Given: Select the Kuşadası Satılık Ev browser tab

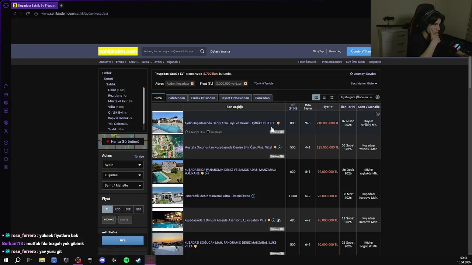Looking at the screenshot, I should (x=34, y=6).
